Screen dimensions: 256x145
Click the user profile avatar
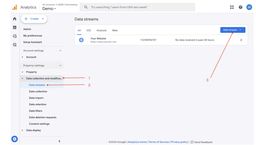[x=249, y=7]
